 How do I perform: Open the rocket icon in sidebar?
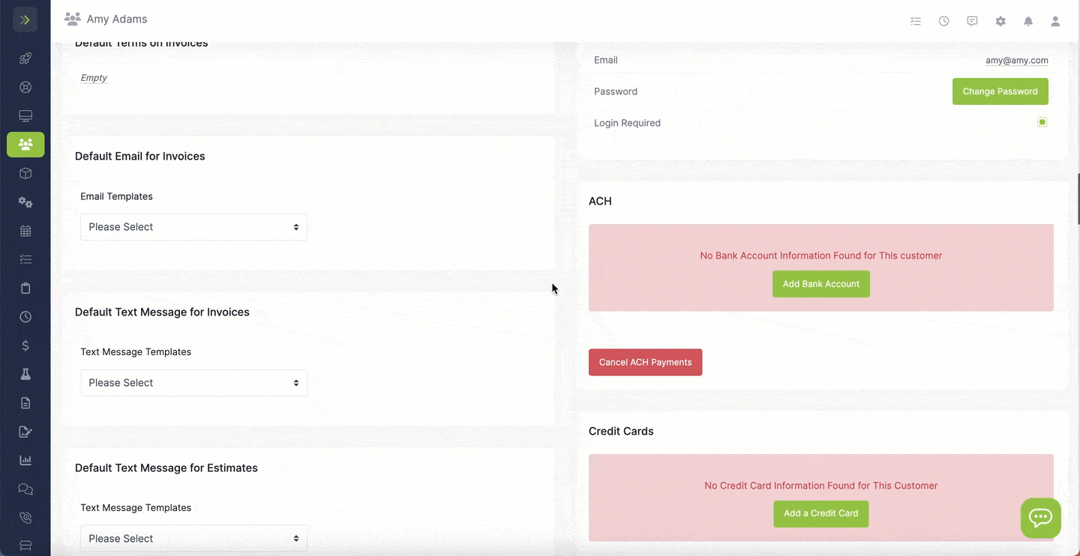[x=25, y=58]
